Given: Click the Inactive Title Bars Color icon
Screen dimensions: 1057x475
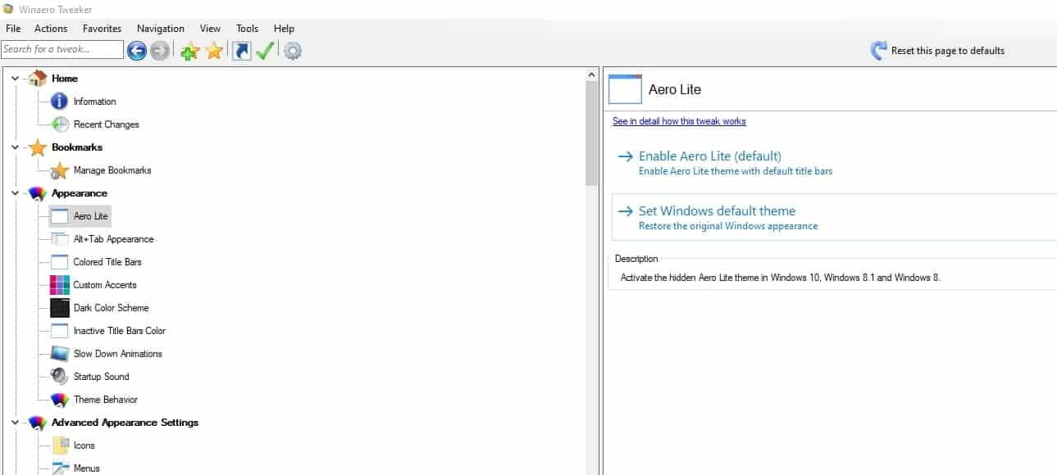Looking at the screenshot, I should (x=59, y=331).
